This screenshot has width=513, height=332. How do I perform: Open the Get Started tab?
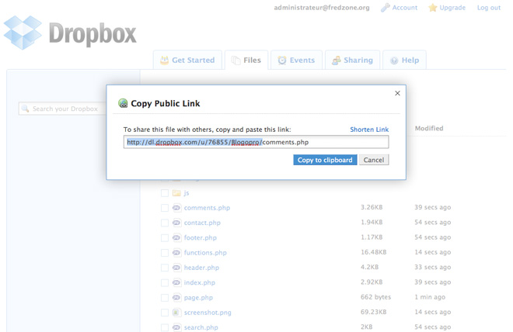pyautogui.click(x=187, y=60)
